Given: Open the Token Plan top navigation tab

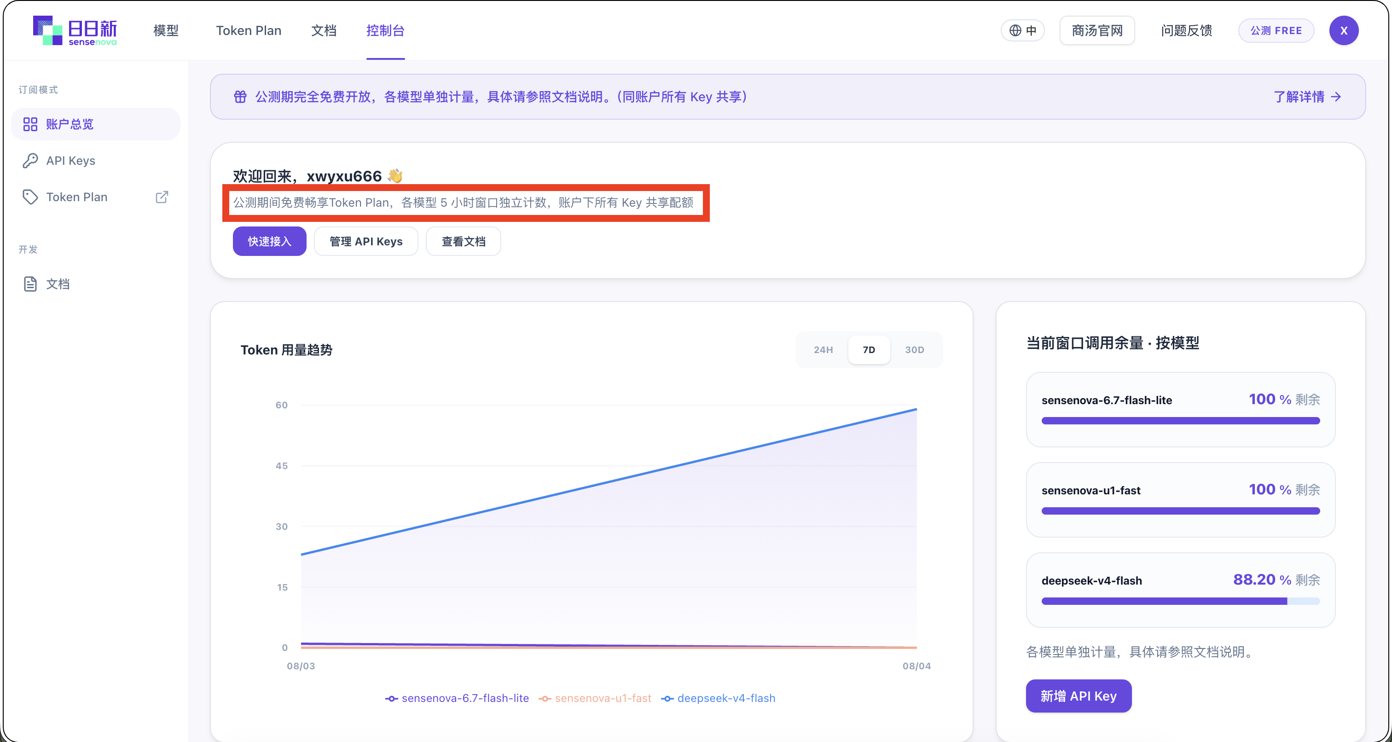Looking at the screenshot, I should click(249, 30).
